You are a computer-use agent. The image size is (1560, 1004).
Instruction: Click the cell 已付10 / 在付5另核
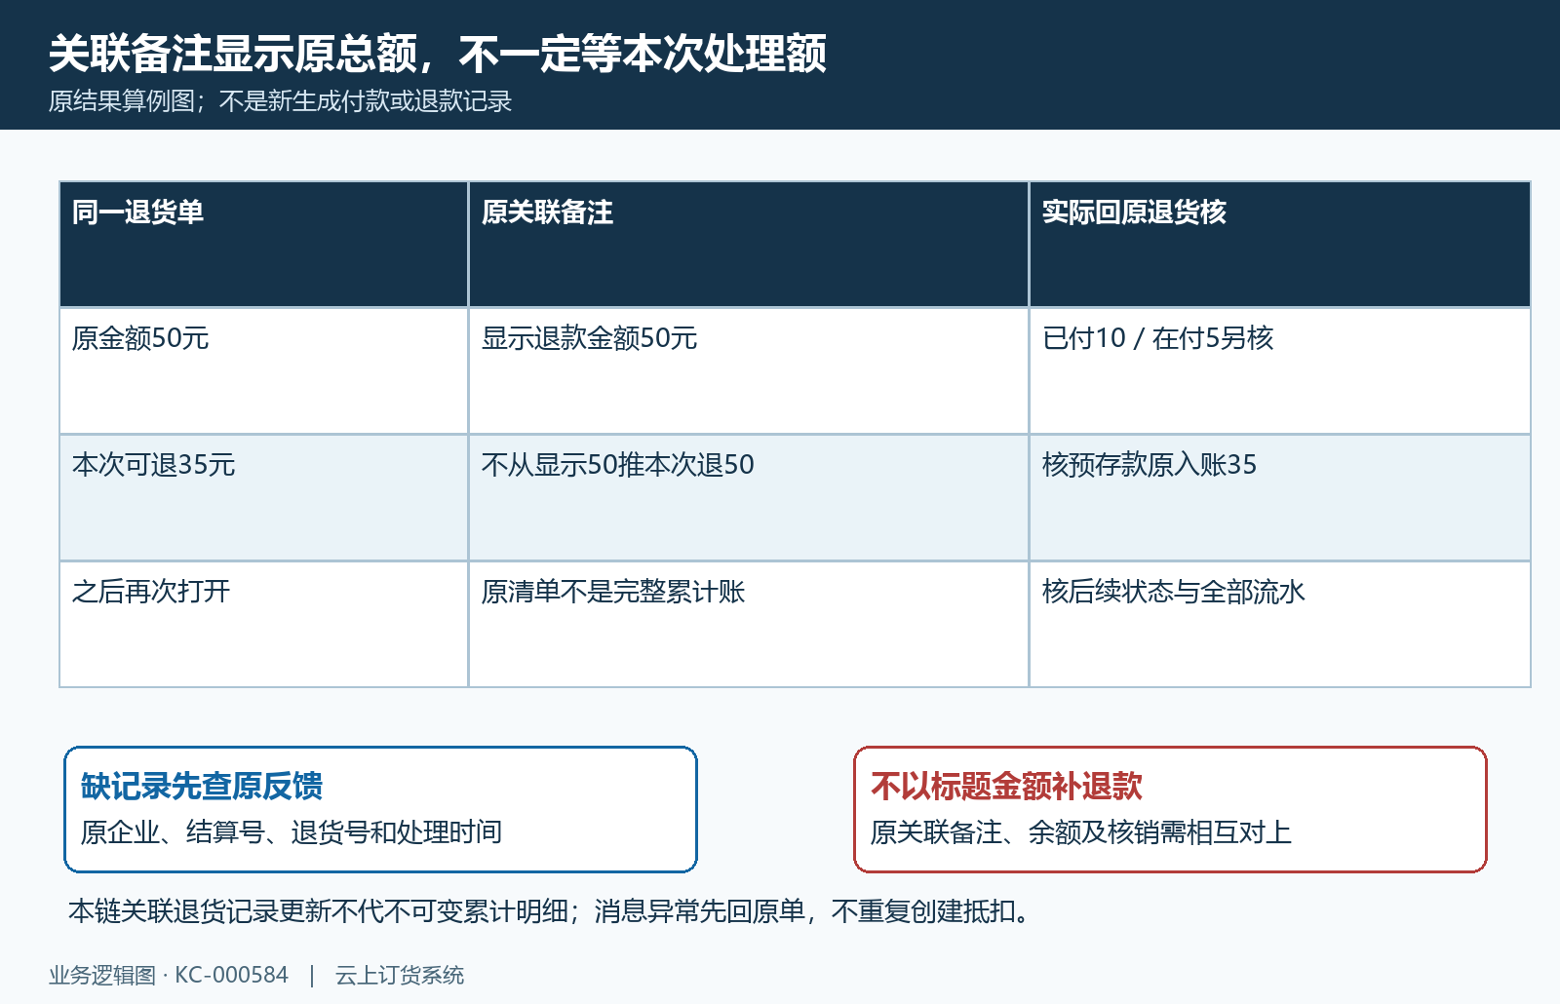tap(1279, 370)
